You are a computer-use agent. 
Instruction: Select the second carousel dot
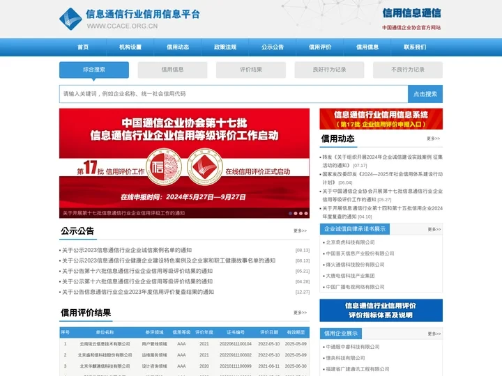[x=296, y=213]
